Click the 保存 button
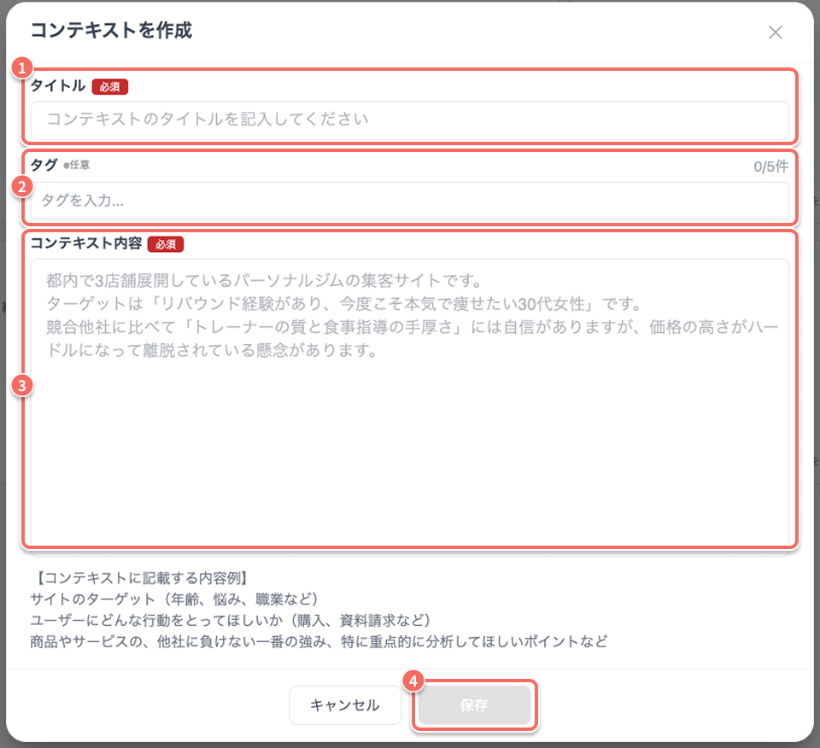Screen dimensions: 820x748 pyautogui.click(x=474, y=705)
